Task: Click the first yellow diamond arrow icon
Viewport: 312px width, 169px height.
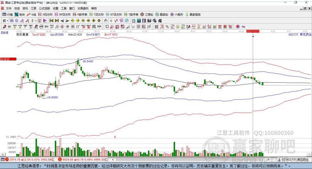Action: [x=73, y=21]
